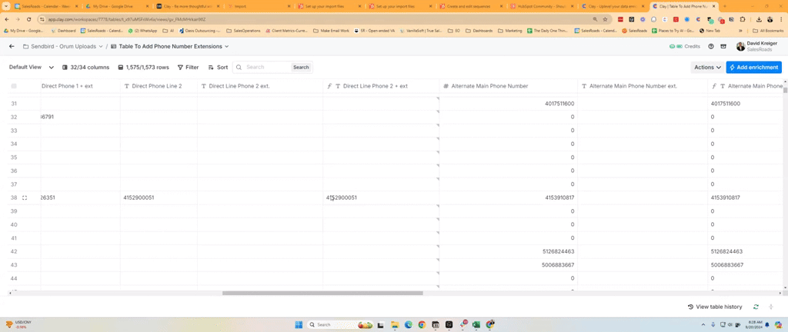788x332 pixels.
Task: Open the inbox icon next to help
Action: [723, 47]
